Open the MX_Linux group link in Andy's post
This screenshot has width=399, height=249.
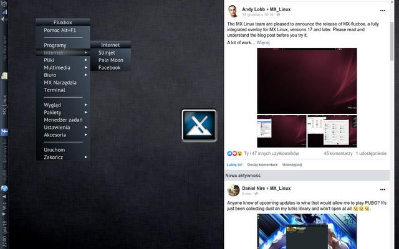click(x=280, y=9)
